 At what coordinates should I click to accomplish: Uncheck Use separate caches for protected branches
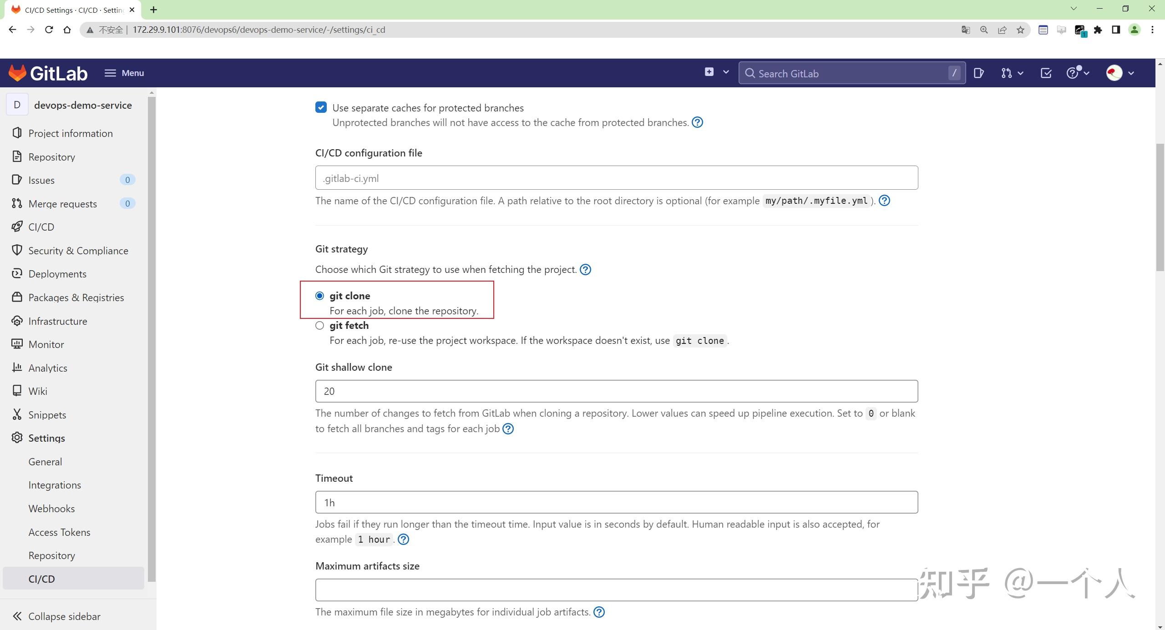point(320,107)
